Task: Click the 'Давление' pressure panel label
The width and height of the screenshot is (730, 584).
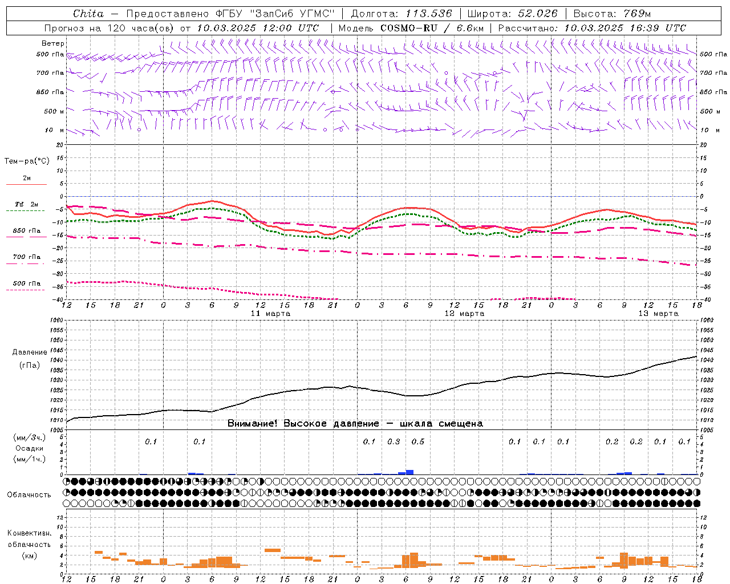Action: click(30, 352)
